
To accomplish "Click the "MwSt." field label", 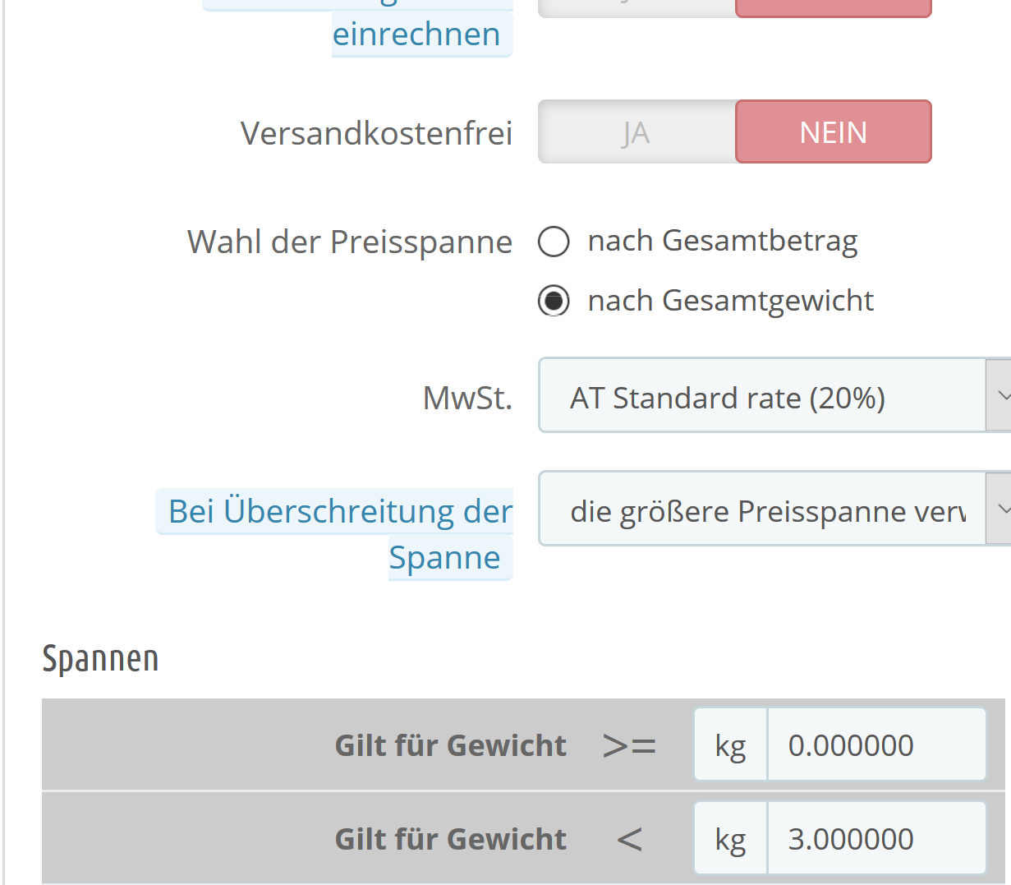I will pyautogui.click(x=467, y=398).
